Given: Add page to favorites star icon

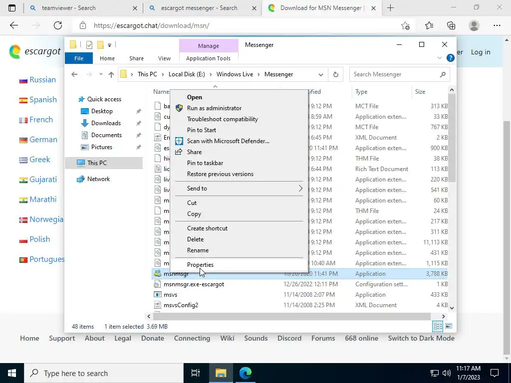Looking at the screenshot, I should click(x=405, y=25).
